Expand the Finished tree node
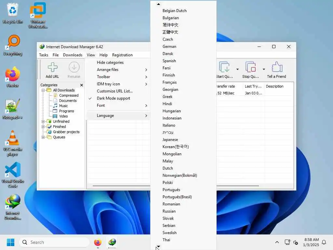 [x=43, y=127]
